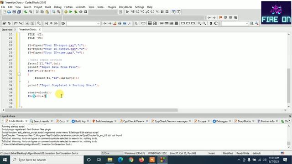Open the Edit menu

coord(10,7)
